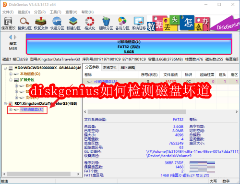Click the GUID path \\?\Volume{1b310484 value
Image resolution: width=240 pixels, height=184 pixels.
[192, 151]
